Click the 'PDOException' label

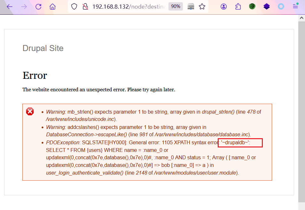pyautogui.click(x=63, y=142)
